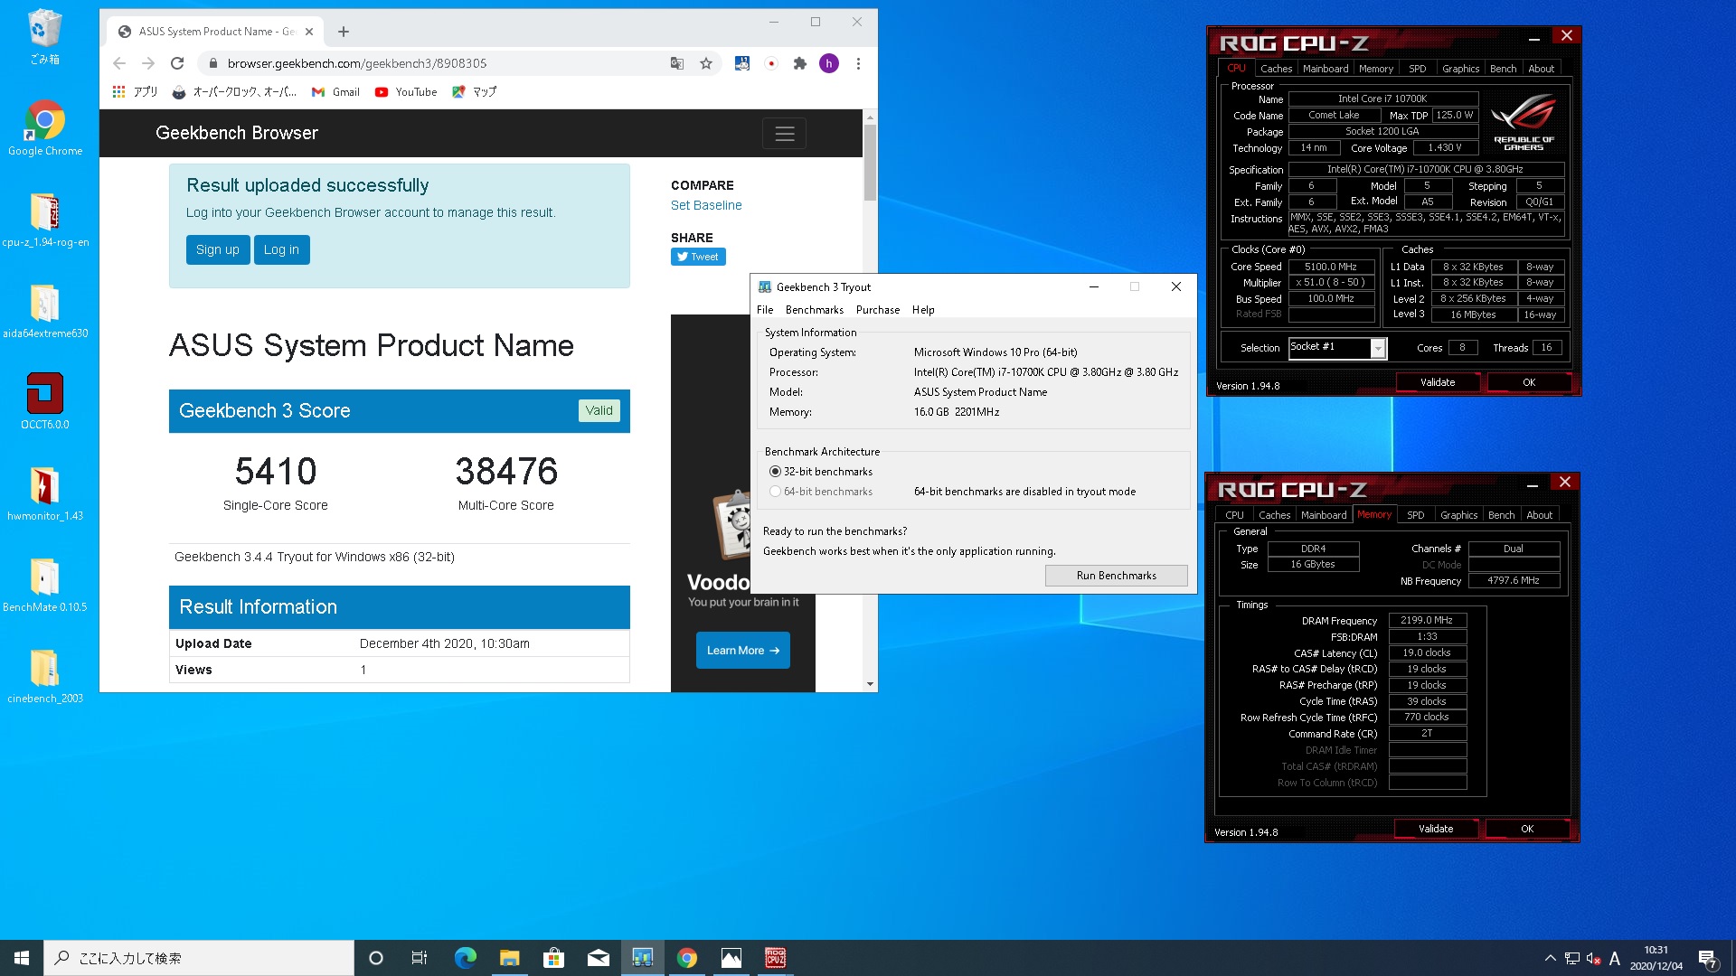
Task: Launch OCCT6.0.0 from the desktop
Action: point(44,402)
